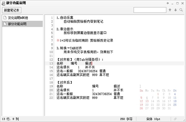Click the app logo icon in title bar

click(x=3, y=3)
